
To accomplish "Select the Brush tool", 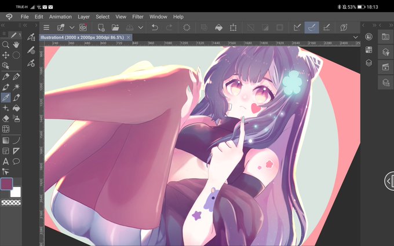I will [x=6, y=87].
